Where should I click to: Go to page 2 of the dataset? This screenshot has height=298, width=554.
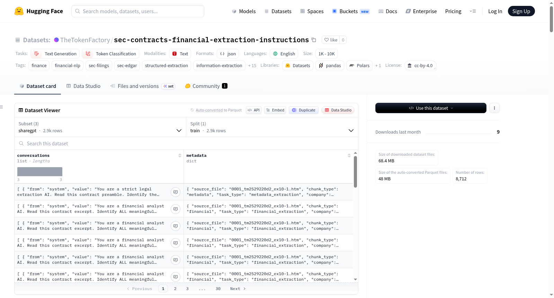tap(175, 289)
